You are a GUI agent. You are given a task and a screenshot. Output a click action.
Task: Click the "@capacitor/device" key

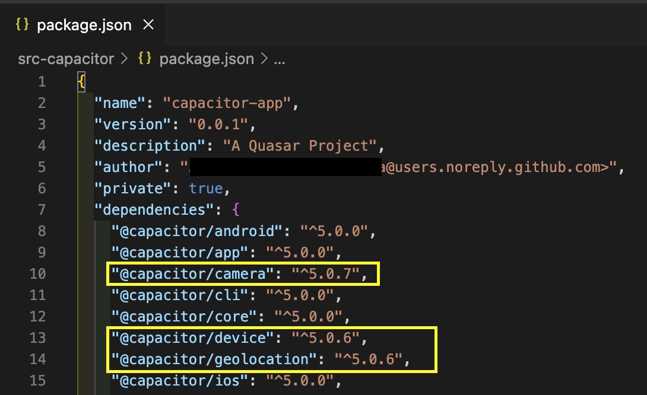coord(193,338)
